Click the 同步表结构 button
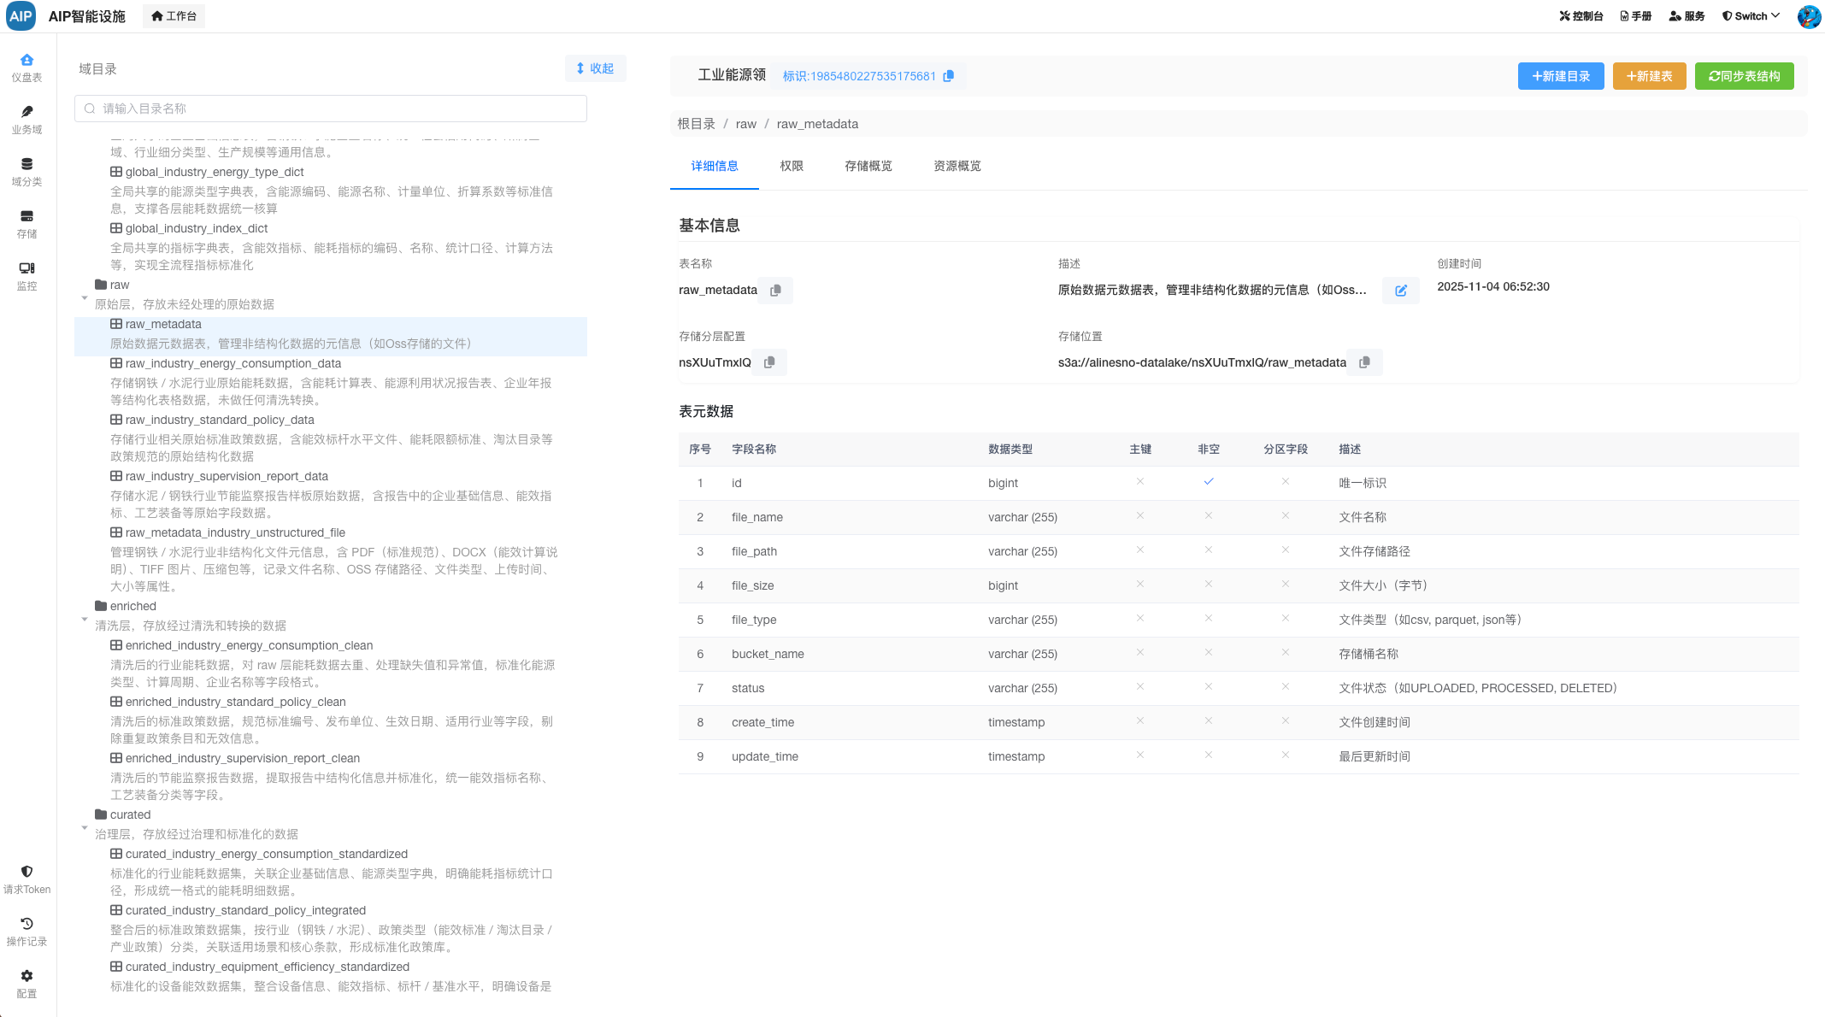The image size is (1825, 1017). click(x=1744, y=76)
